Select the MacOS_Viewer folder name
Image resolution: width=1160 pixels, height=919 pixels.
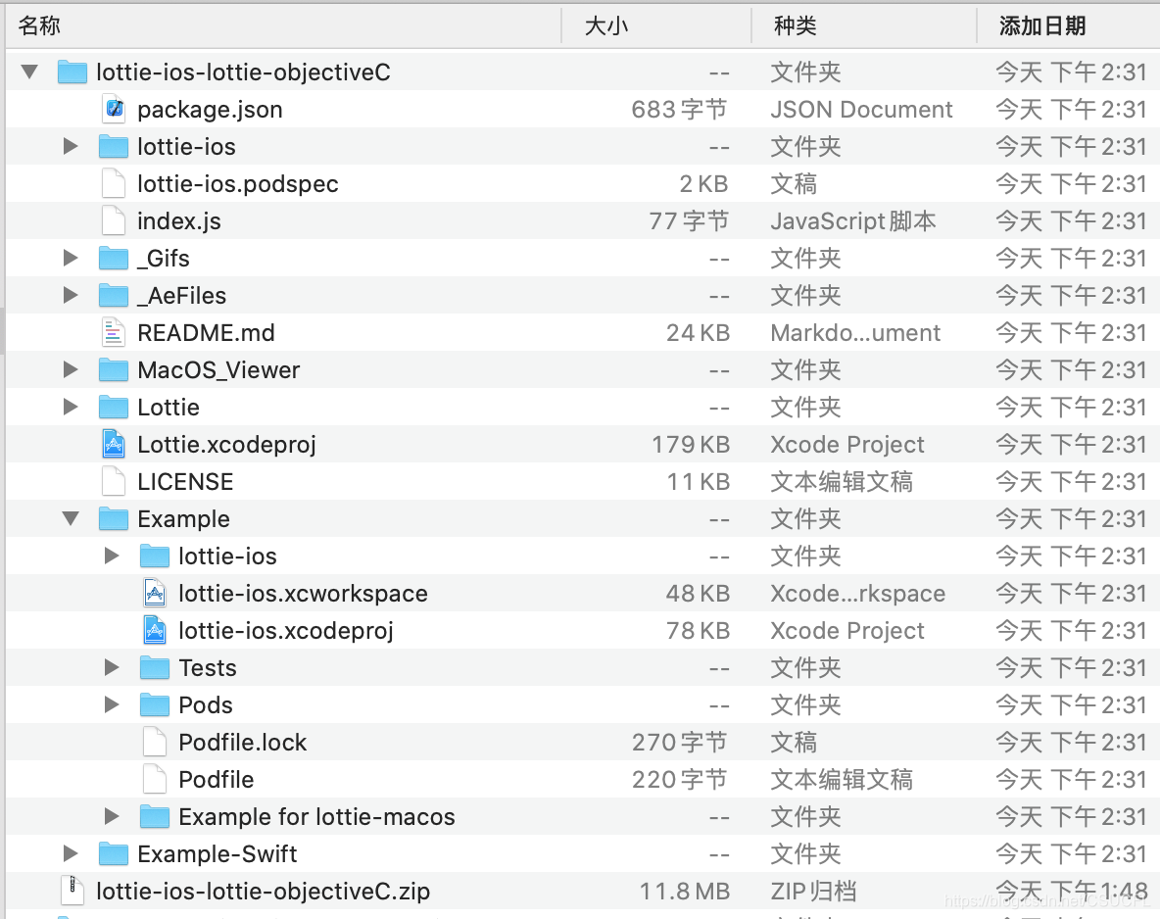pos(219,370)
